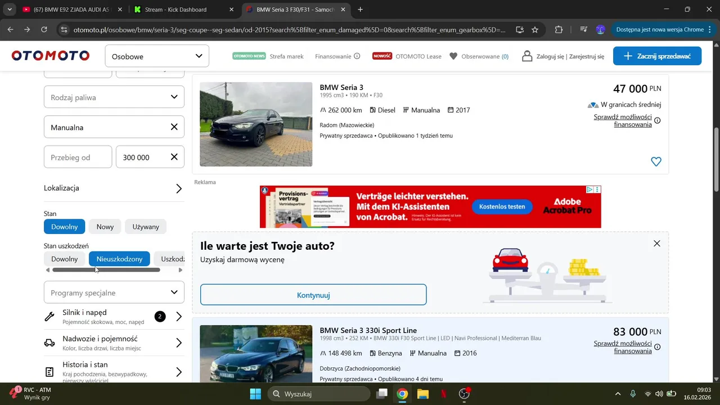The height and width of the screenshot is (405, 720).
Task: Expand the Historia i stan section
Action: [114, 371]
